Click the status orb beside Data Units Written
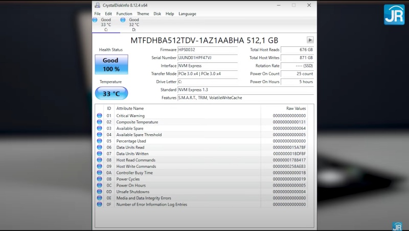 [x=99, y=153]
